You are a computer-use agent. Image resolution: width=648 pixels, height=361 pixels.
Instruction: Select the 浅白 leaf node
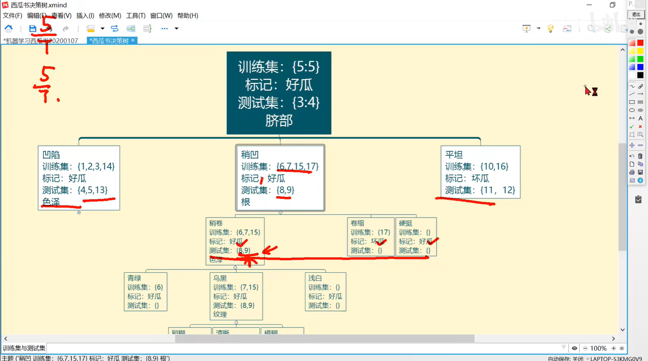click(x=325, y=292)
